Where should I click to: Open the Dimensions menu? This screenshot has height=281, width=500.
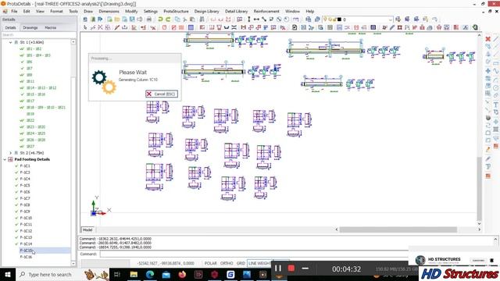coord(109,11)
